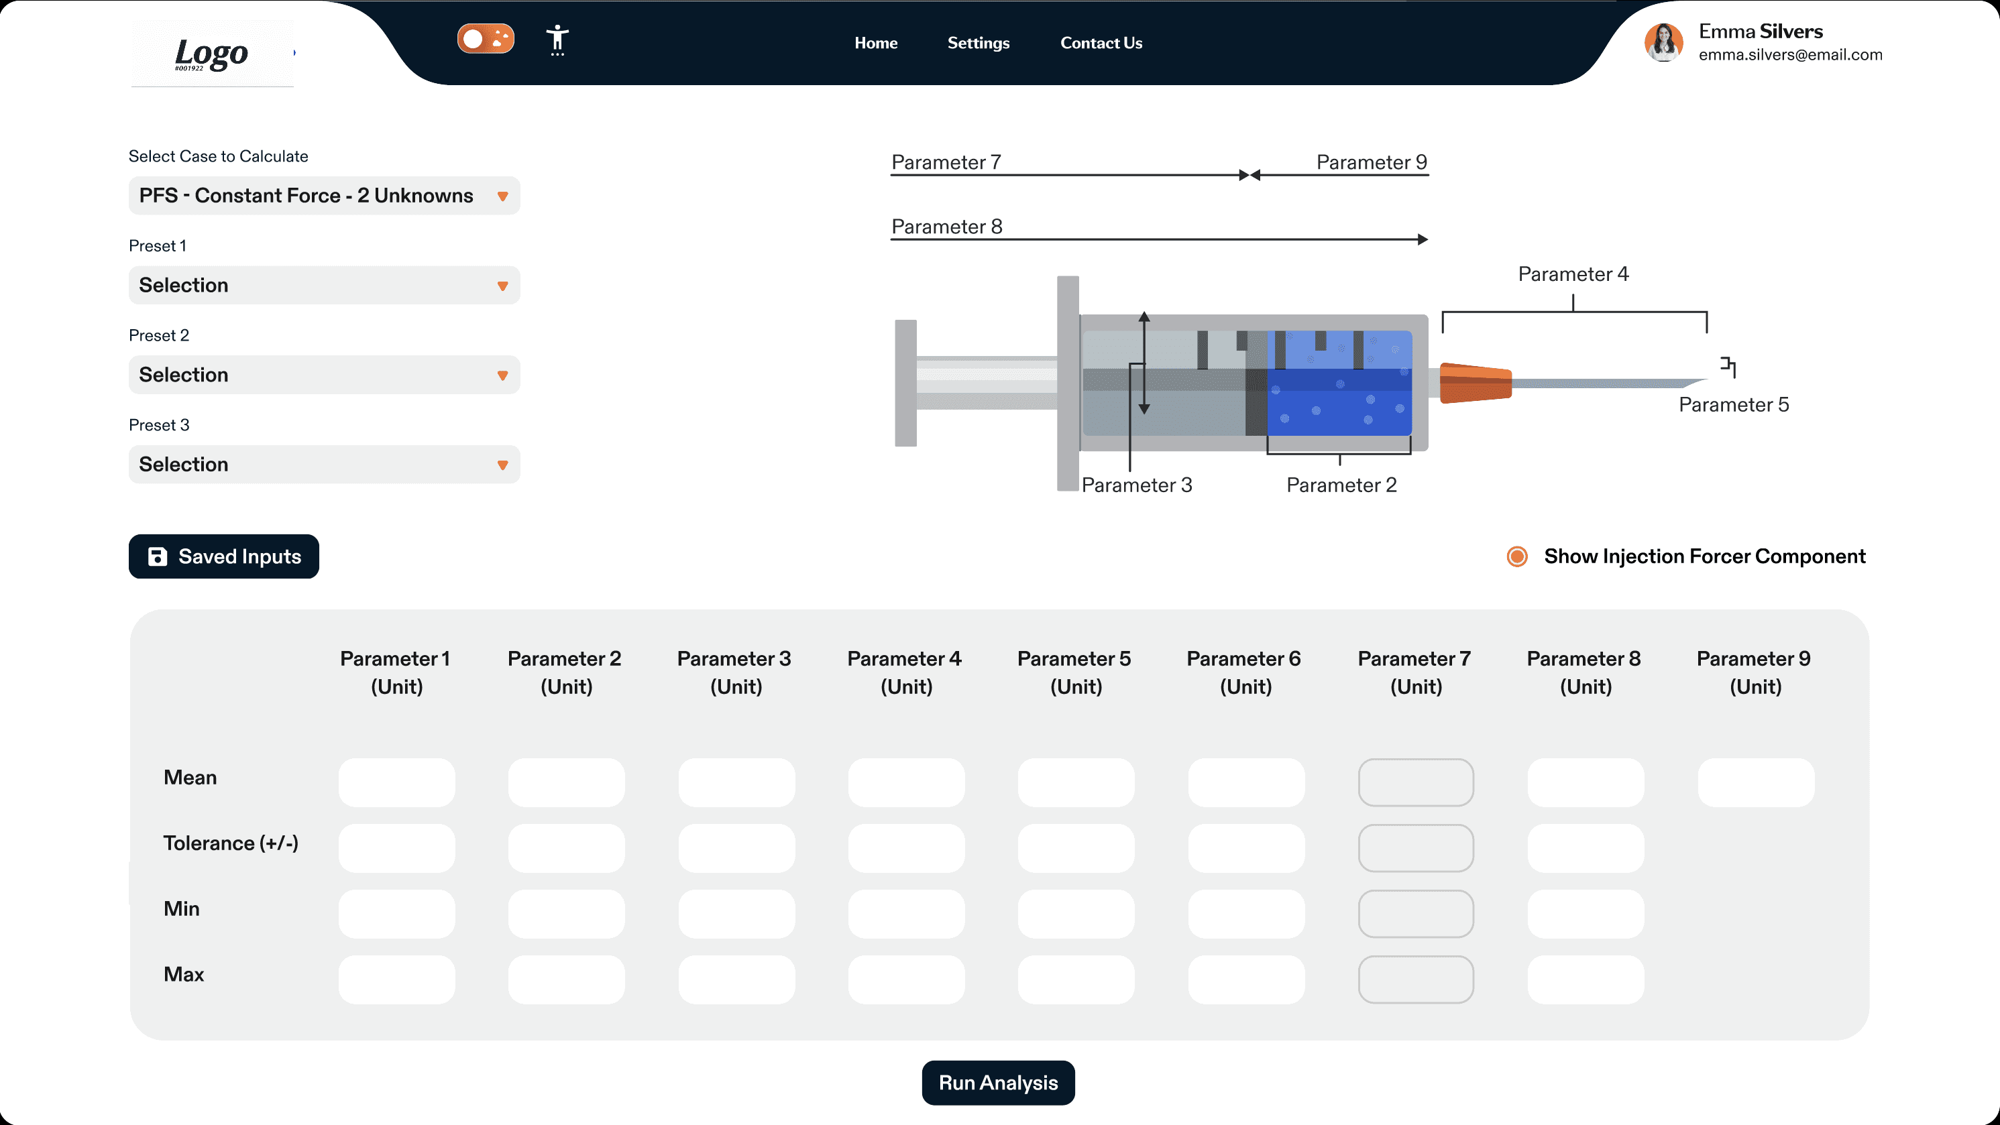This screenshot has height=1125, width=2000.
Task: Select Show Injection Forcer Component radio
Action: coord(1516,556)
